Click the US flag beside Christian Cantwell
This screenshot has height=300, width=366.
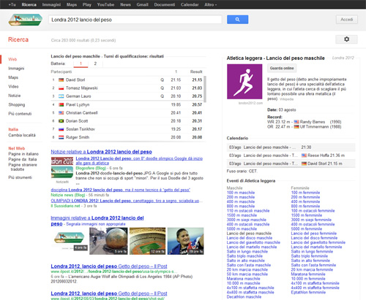61,113
